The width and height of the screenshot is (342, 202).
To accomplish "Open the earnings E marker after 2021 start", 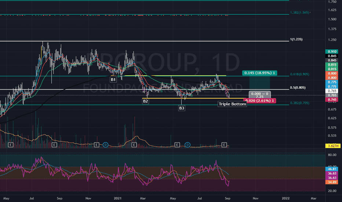I will (x=134, y=145).
